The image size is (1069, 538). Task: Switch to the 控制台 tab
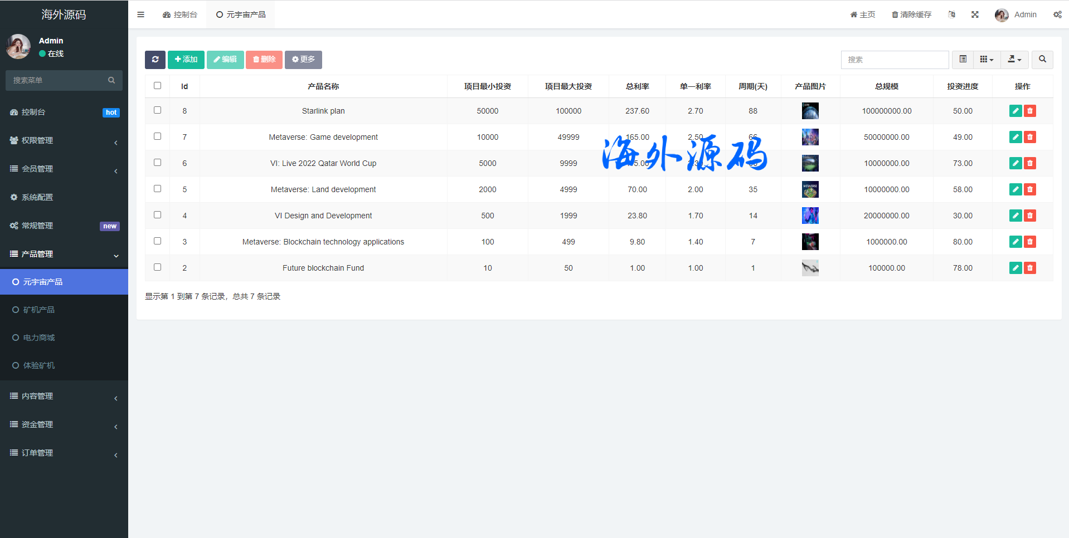pos(180,14)
